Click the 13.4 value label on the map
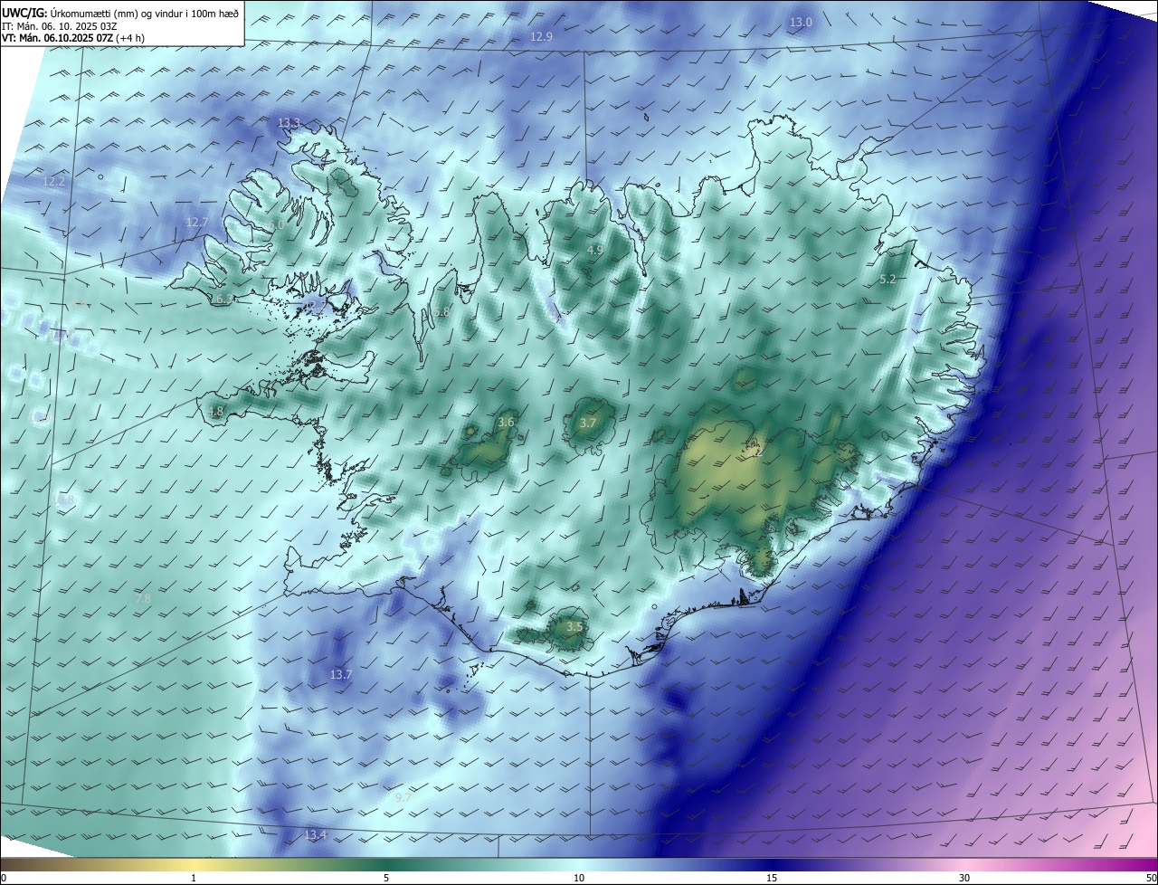Screen dimensions: 1158x885 tap(315, 834)
